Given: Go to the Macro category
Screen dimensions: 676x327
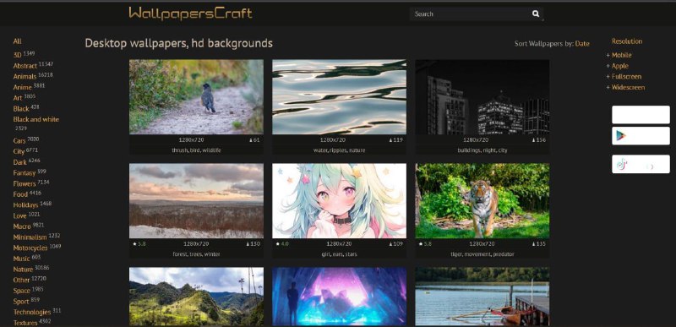Looking at the screenshot, I should coord(22,226).
